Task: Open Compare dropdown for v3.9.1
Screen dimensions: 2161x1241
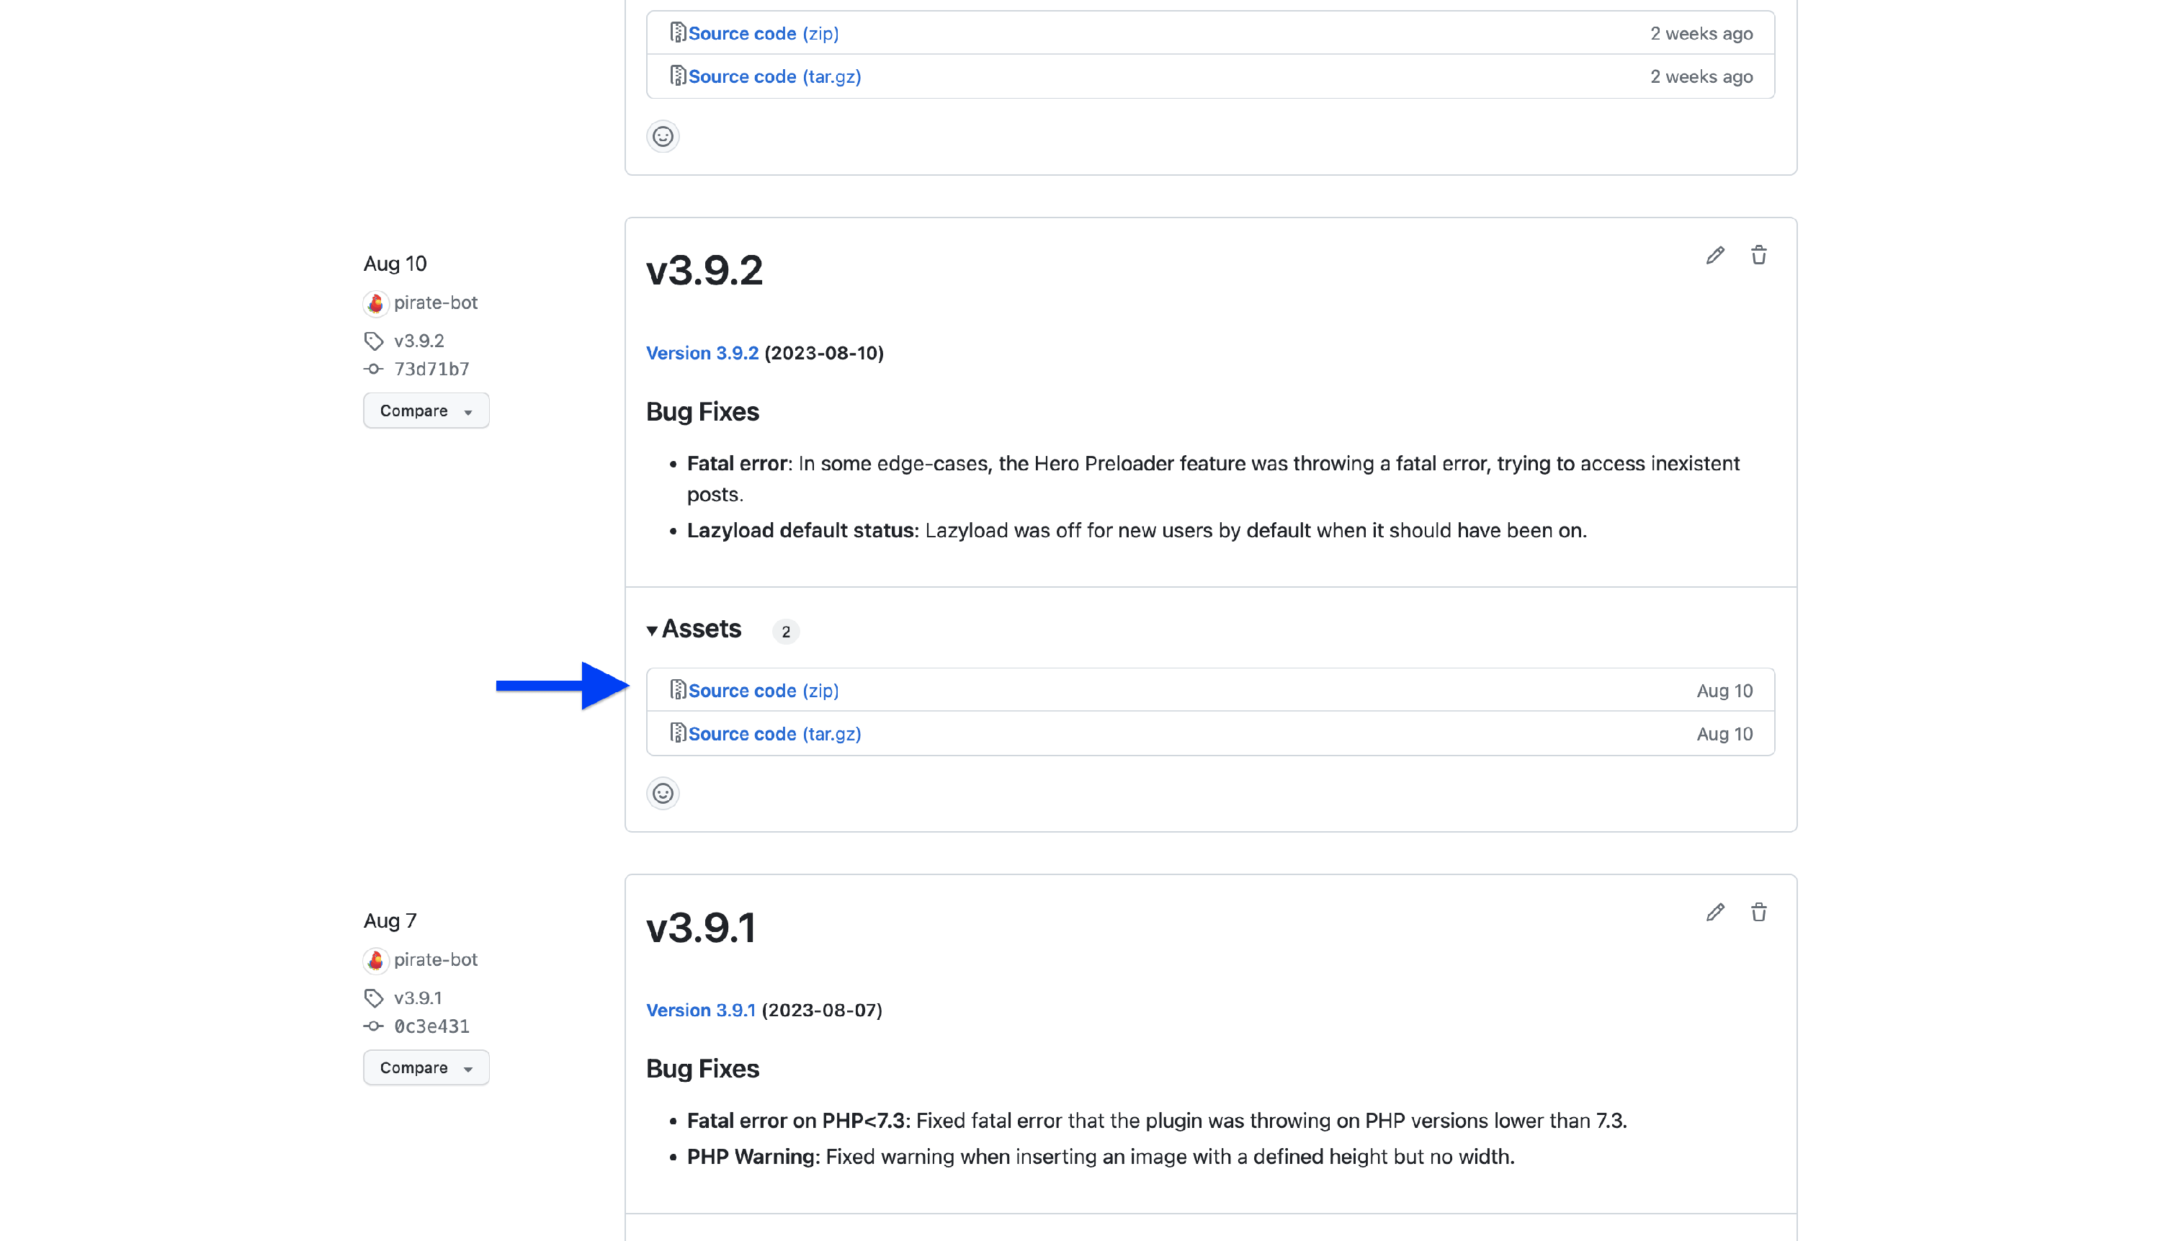Action: (x=426, y=1068)
